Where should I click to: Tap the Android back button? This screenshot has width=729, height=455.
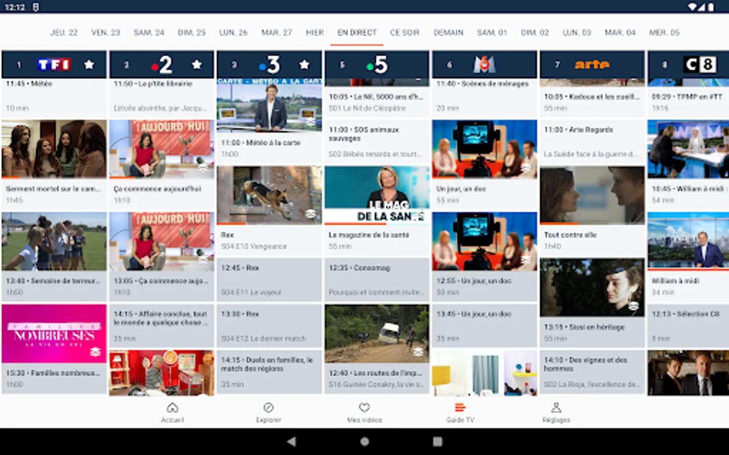pyautogui.click(x=292, y=441)
